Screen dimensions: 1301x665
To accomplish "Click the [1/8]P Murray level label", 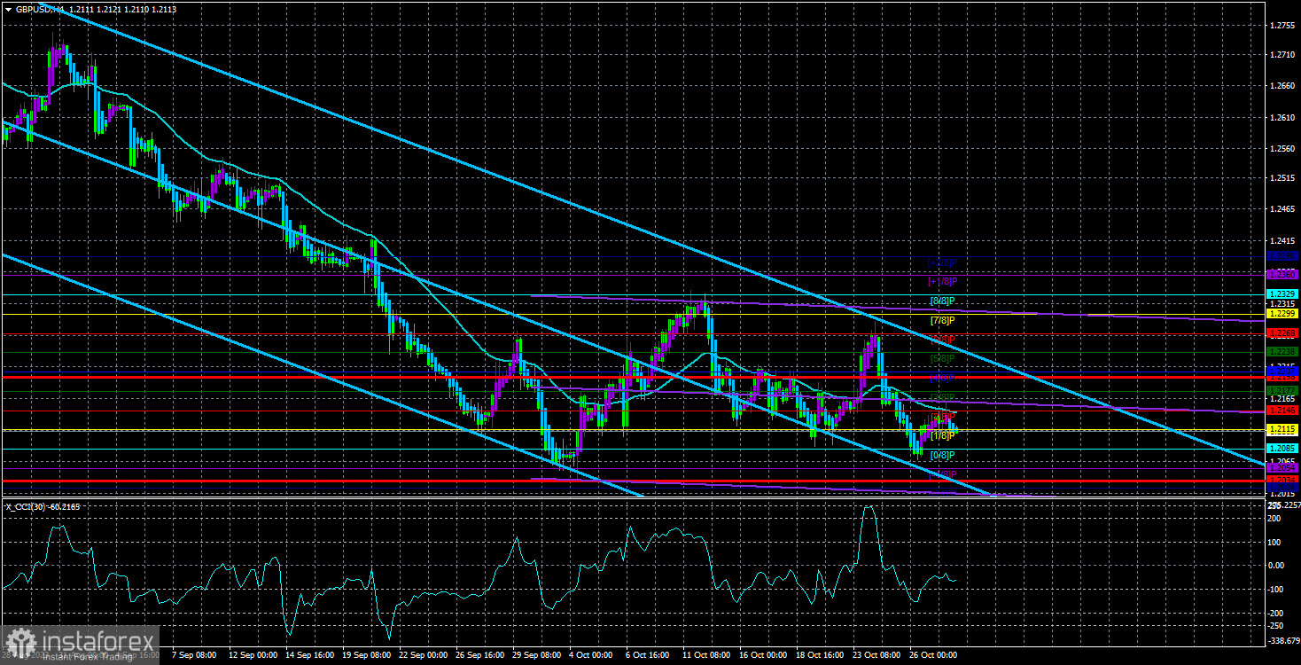I will [x=943, y=435].
